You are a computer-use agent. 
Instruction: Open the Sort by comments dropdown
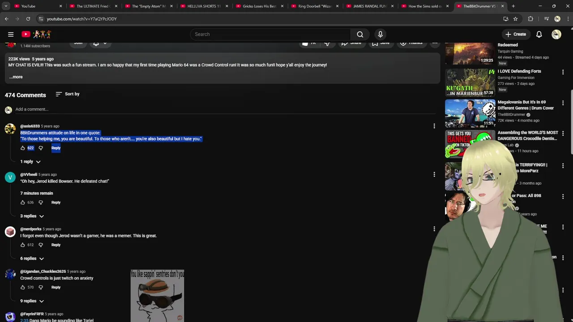pos(68,94)
